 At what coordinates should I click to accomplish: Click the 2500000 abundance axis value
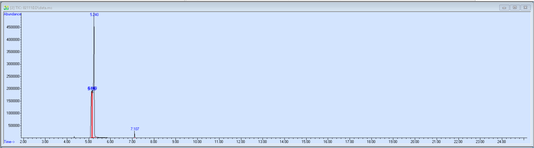coord(13,76)
